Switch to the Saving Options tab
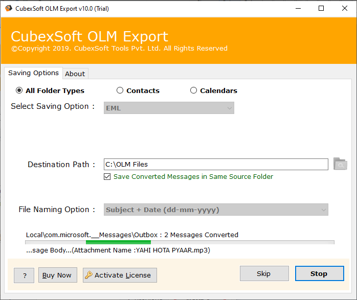 pos(33,73)
